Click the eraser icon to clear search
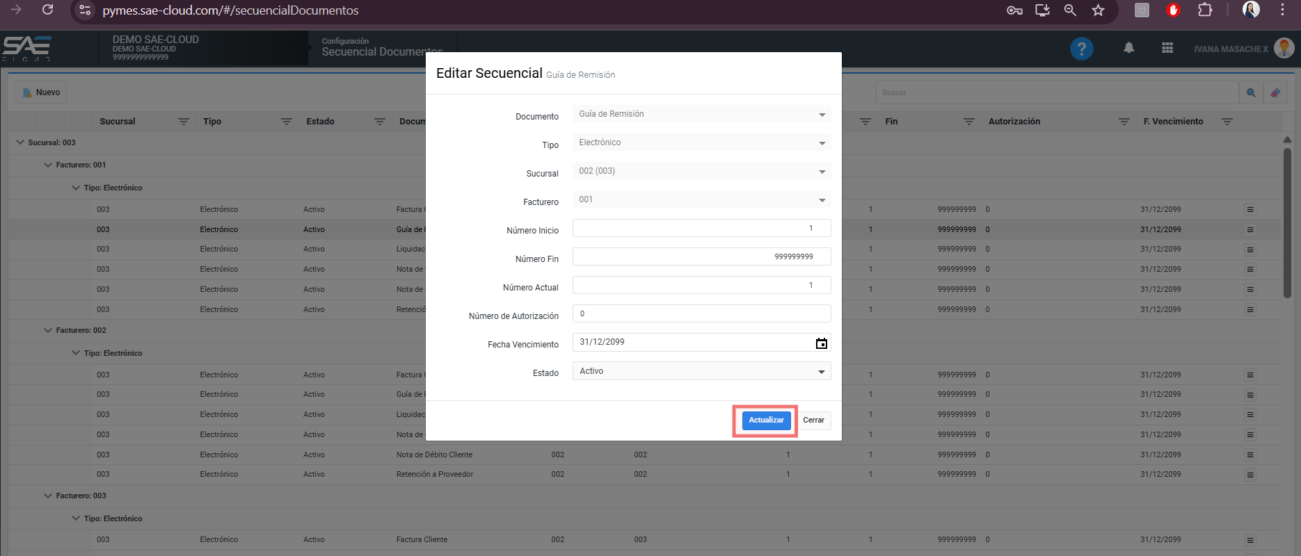Screen dimensions: 1301x556 point(1275,92)
